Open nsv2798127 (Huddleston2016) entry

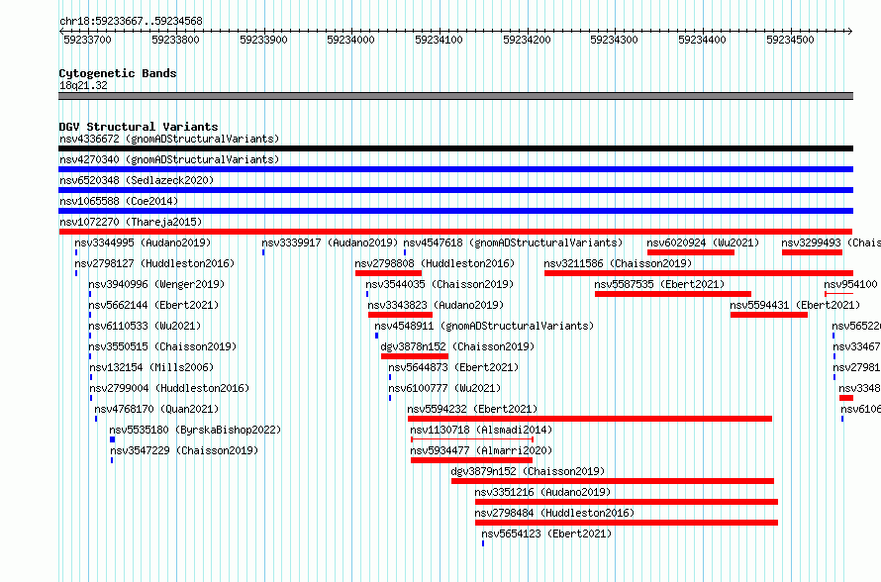[x=154, y=263]
